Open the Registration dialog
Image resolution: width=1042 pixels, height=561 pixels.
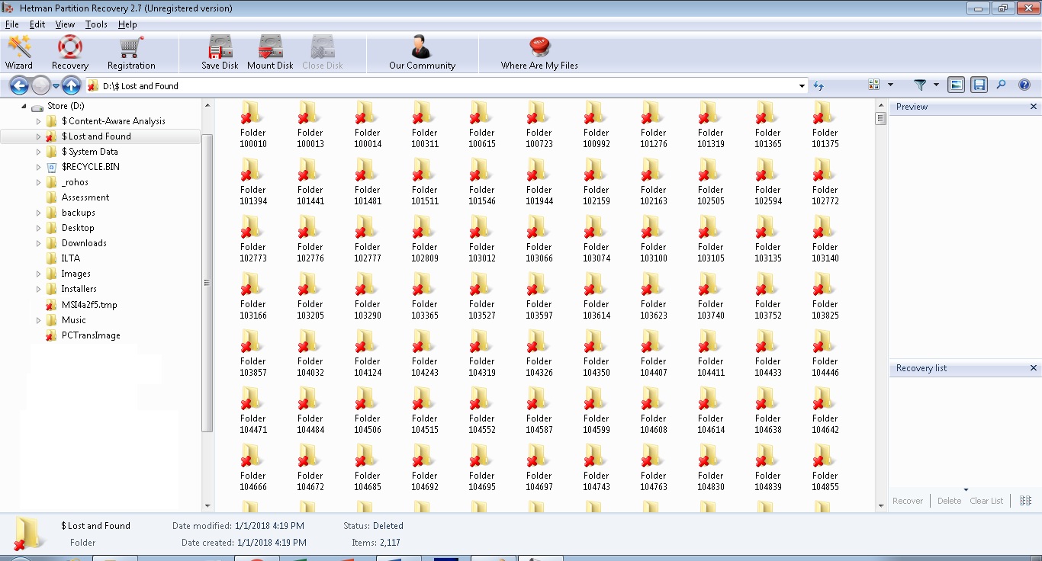pyautogui.click(x=130, y=52)
